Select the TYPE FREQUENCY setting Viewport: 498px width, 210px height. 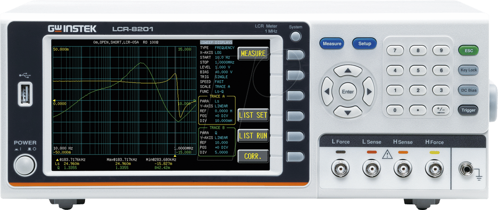pyautogui.click(x=217, y=47)
